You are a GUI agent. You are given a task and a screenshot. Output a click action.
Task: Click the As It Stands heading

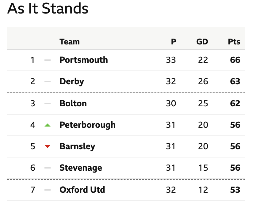coord(48,9)
